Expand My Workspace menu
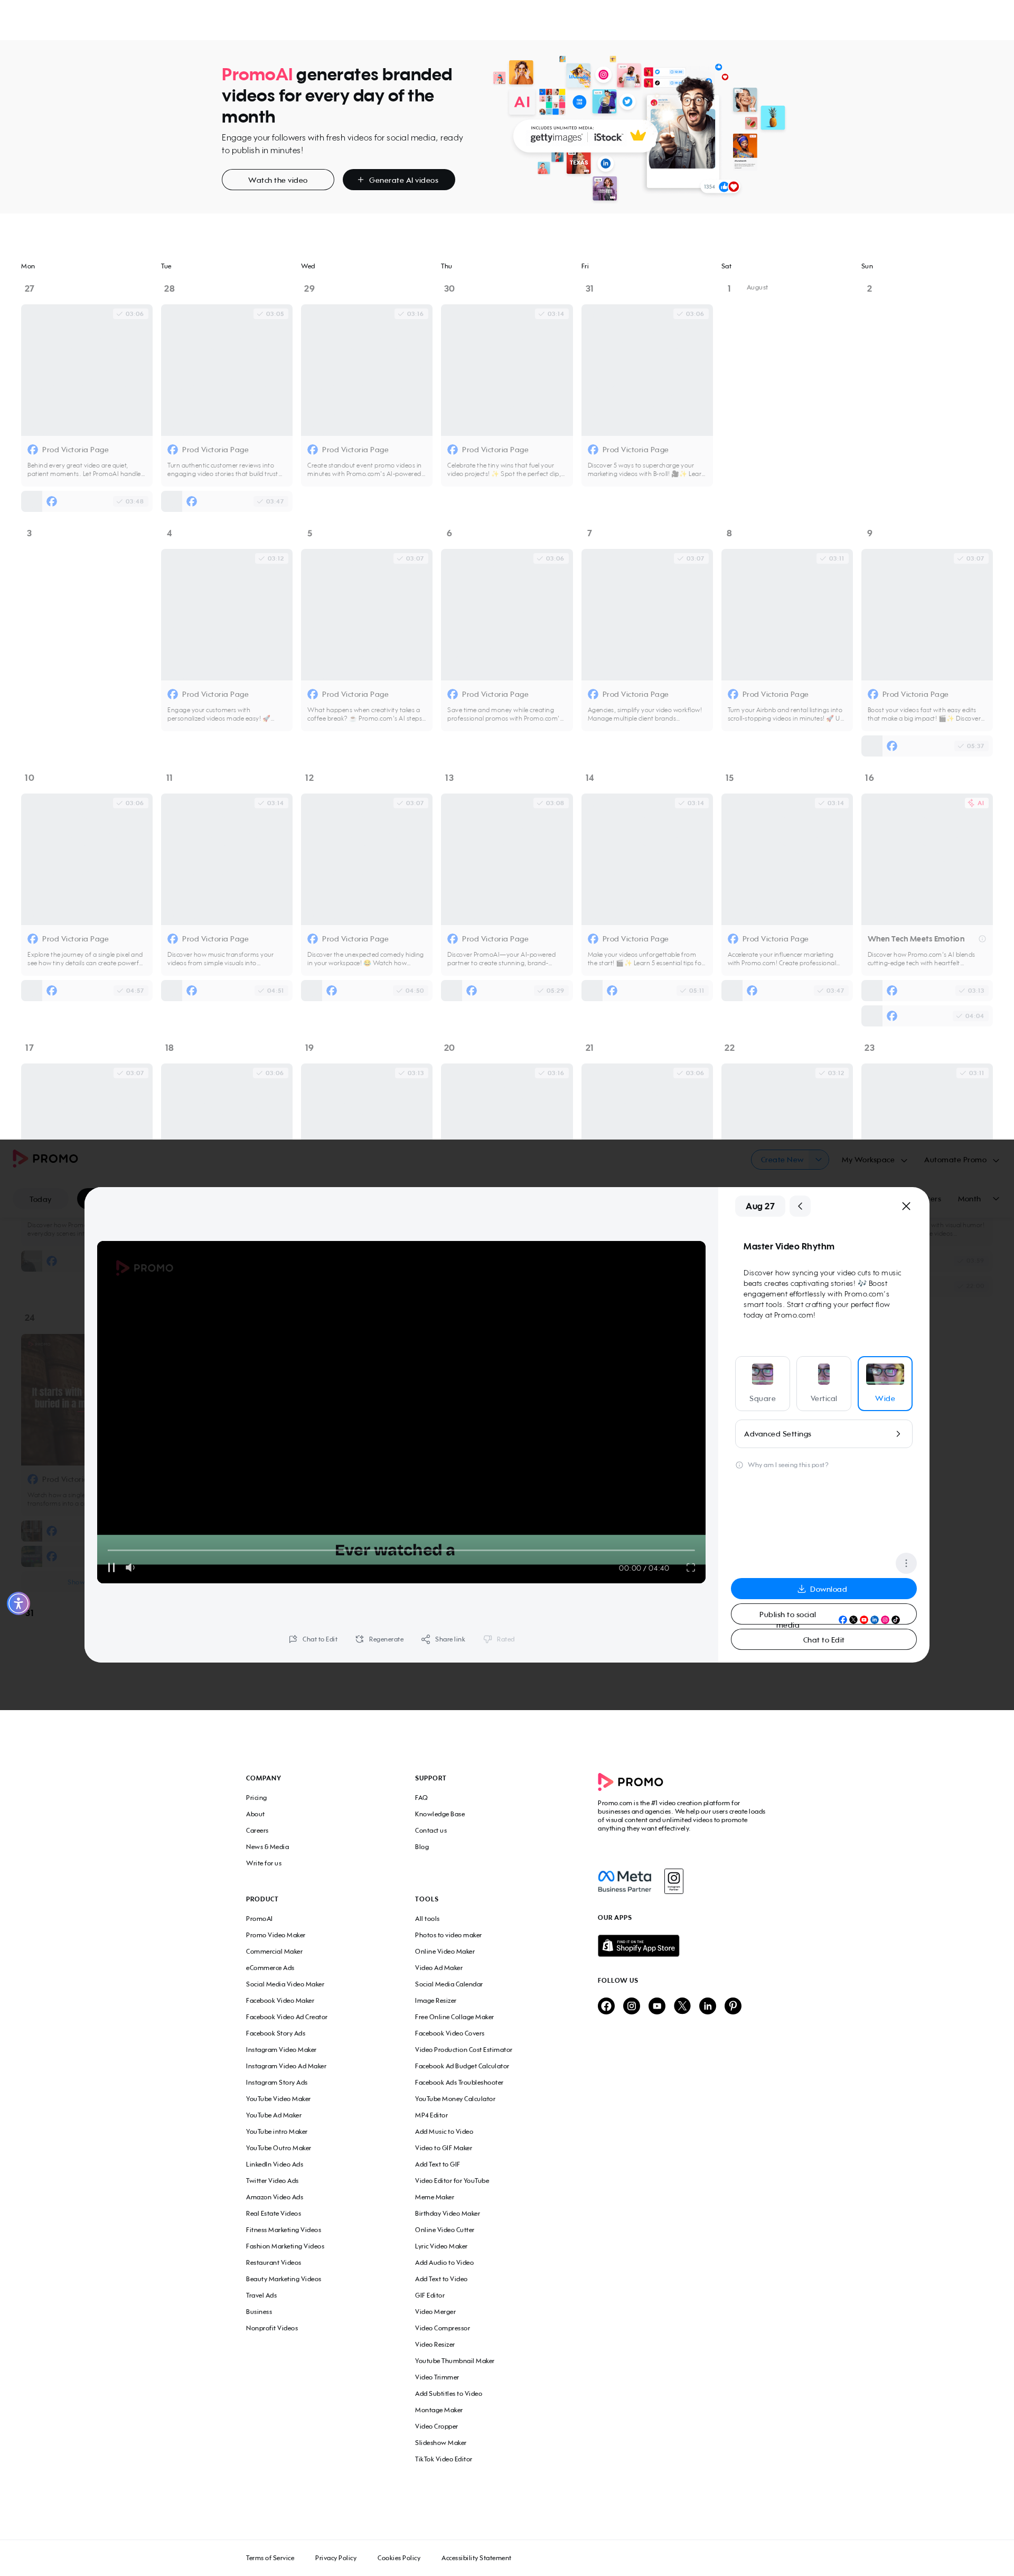Screen dimensions: 1014x2576 click(x=874, y=1160)
